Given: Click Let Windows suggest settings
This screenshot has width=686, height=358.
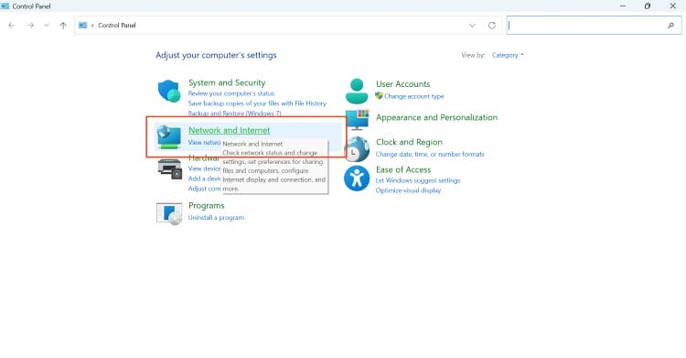Looking at the screenshot, I should pyautogui.click(x=418, y=180).
